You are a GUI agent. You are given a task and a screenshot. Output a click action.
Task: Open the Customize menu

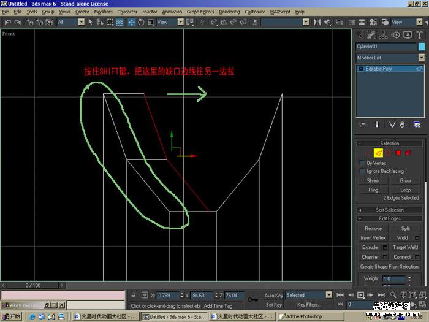pyautogui.click(x=255, y=12)
